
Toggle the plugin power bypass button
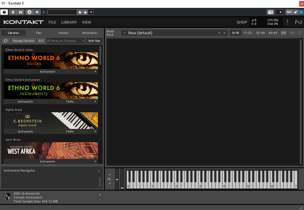4,12
